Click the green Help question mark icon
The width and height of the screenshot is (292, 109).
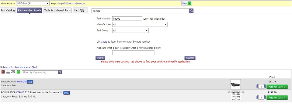point(189,3)
